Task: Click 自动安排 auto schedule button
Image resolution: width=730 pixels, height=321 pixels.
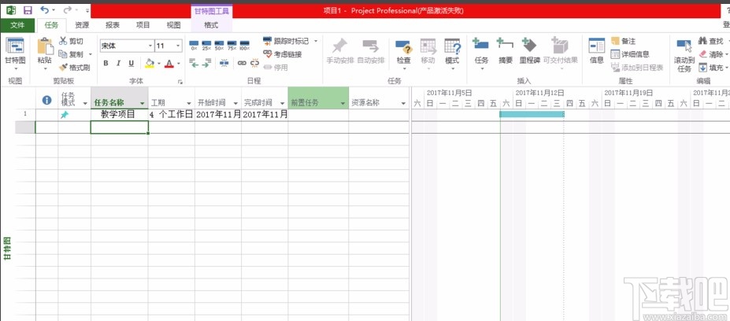Action: [x=371, y=51]
